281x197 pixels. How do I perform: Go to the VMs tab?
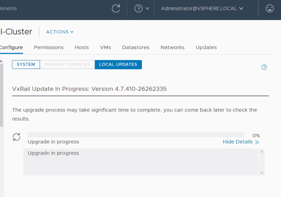(x=105, y=47)
